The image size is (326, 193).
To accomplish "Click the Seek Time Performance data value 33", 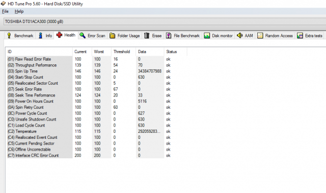I will tap(141, 95).
